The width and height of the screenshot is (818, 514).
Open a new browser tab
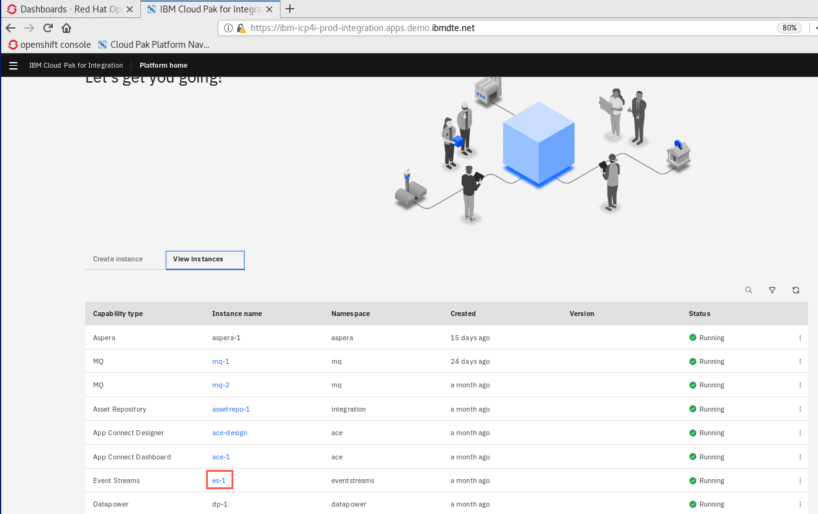tap(289, 9)
